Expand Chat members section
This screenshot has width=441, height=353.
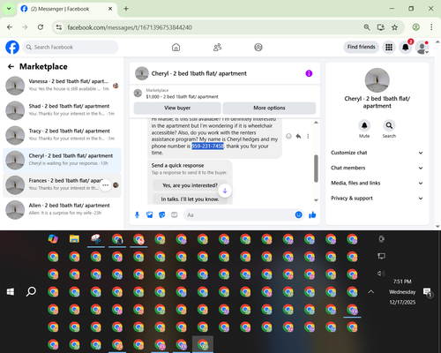(x=377, y=168)
